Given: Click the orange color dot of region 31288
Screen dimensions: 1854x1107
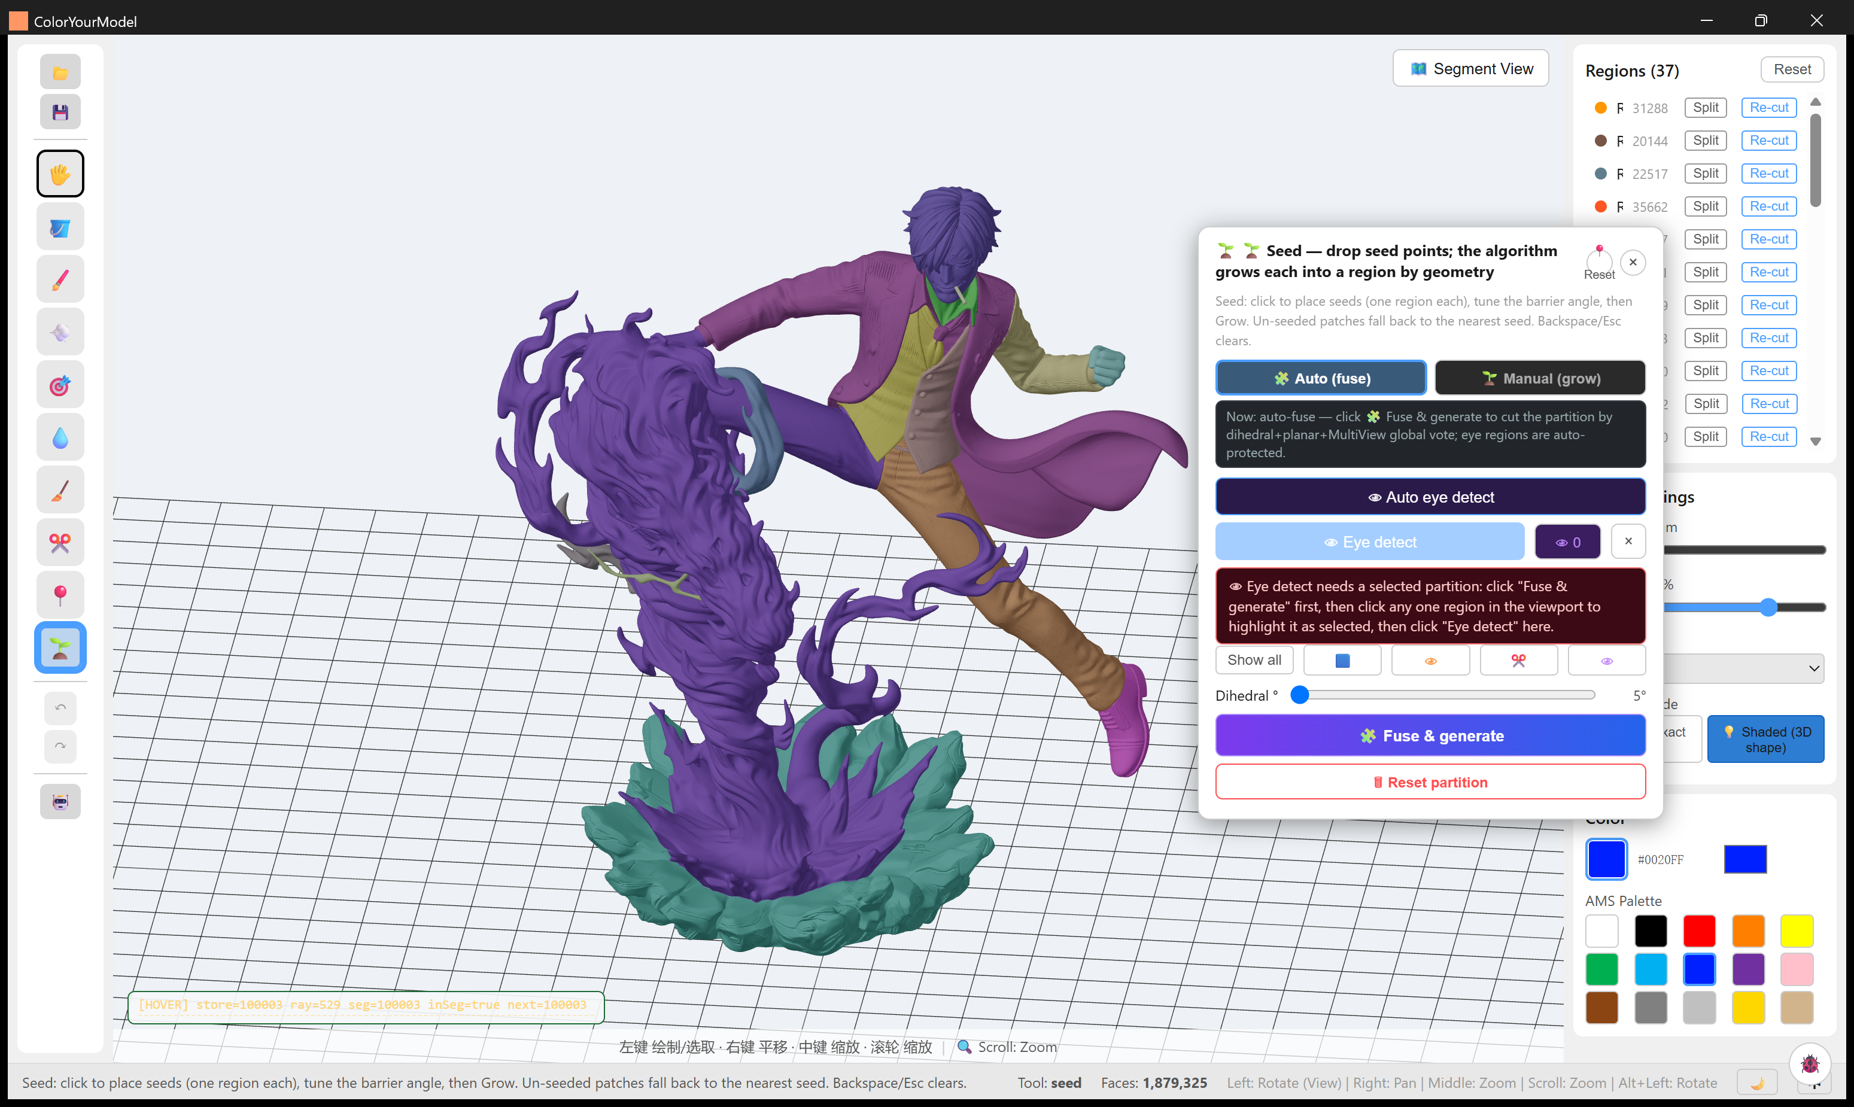Looking at the screenshot, I should 1600,108.
